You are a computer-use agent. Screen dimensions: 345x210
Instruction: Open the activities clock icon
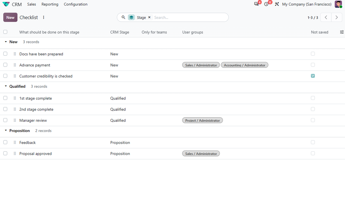266,4
